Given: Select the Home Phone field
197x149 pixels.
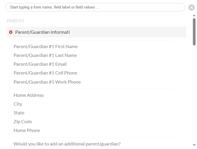Looking at the screenshot, I should 27,130.
